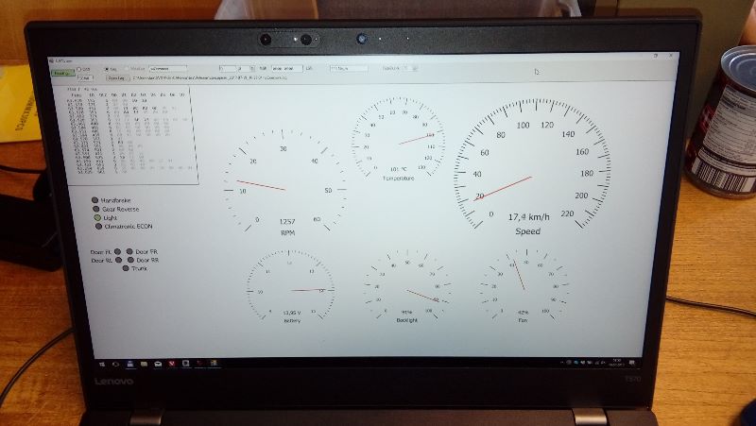Click the Open Log button
Viewport: 756px width, 426px height.
116,78
